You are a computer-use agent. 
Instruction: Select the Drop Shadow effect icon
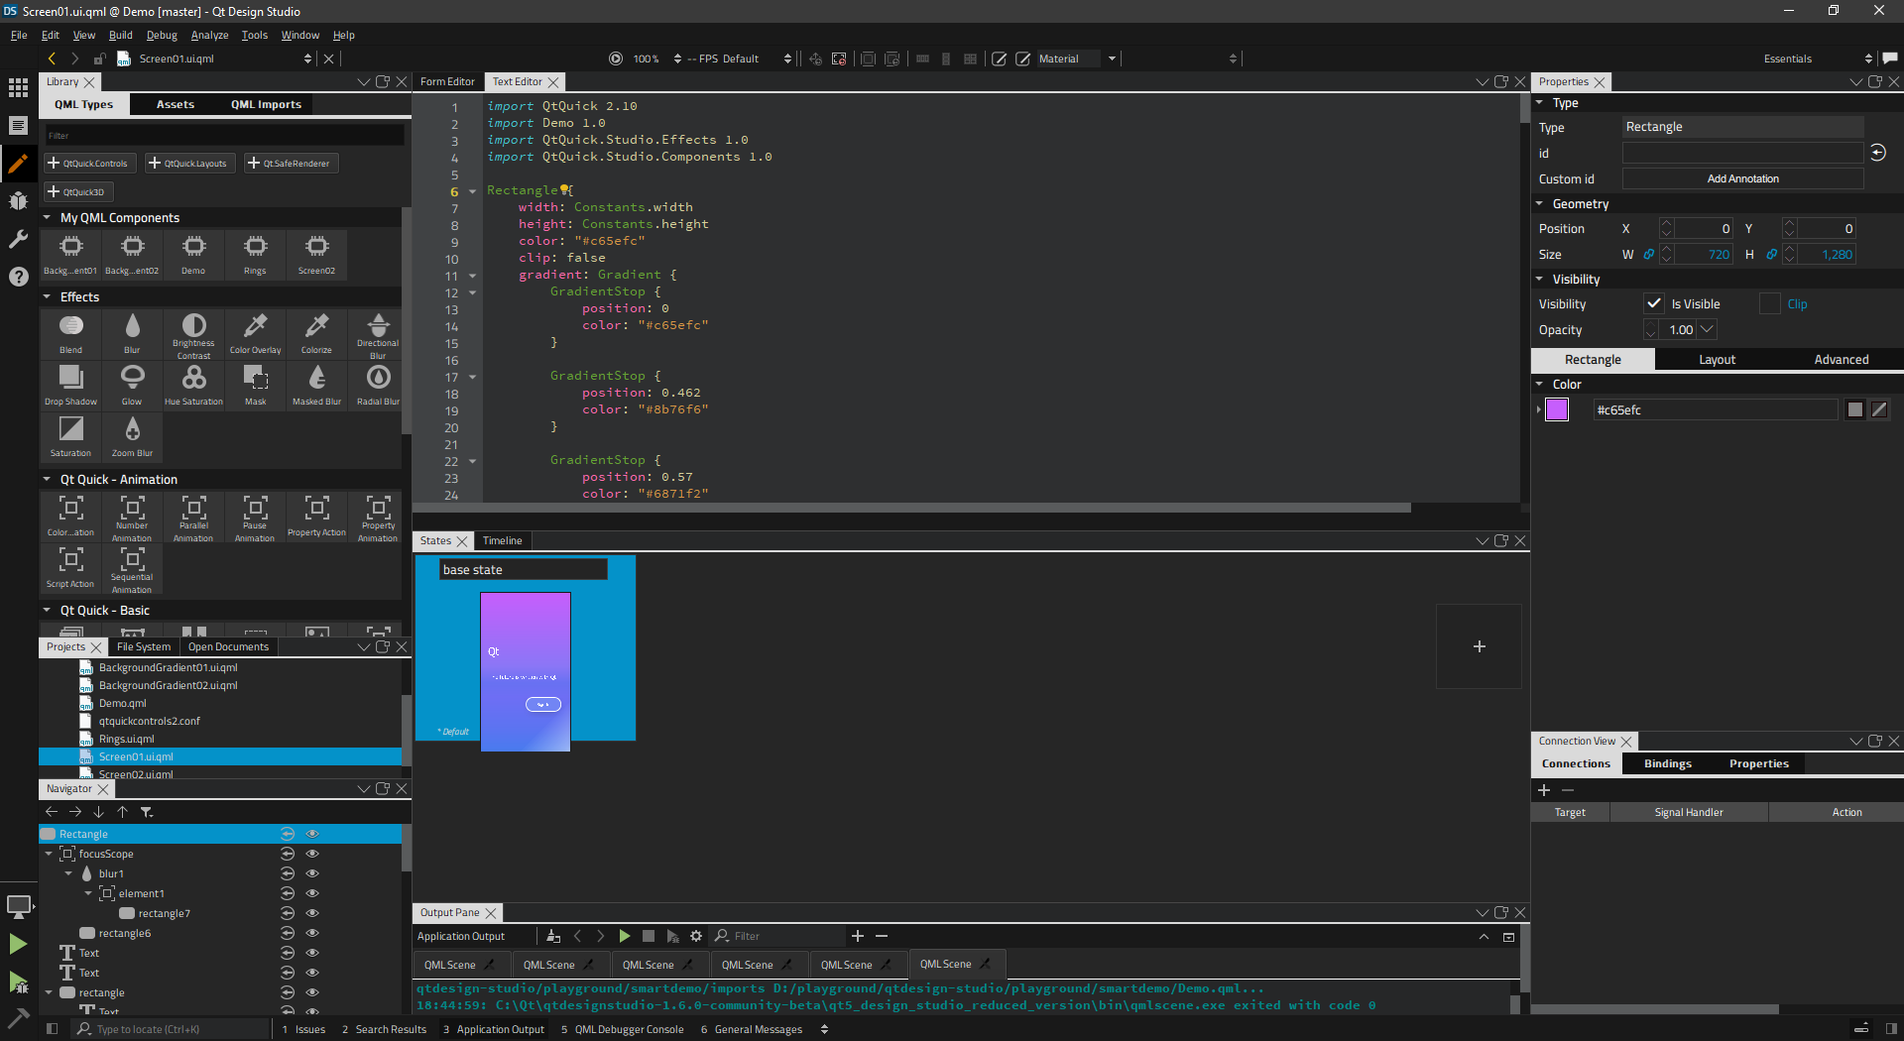coord(70,383)
